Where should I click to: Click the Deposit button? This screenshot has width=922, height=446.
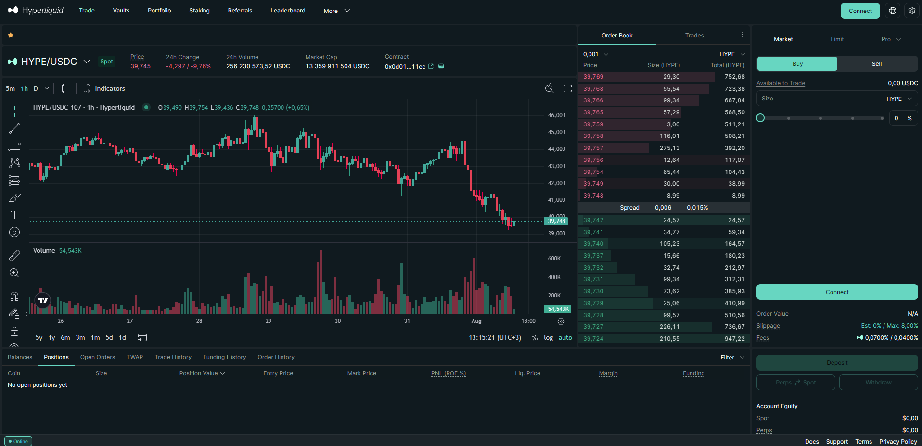837,363
